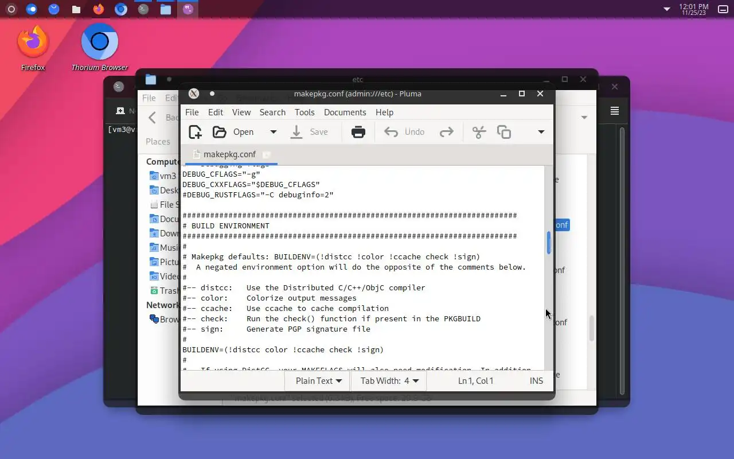Image resolution: width=734 pixels, height=459 pixels.
Task: Open the Documents menu
Action: pyautogui.click(x=345, y=112)
